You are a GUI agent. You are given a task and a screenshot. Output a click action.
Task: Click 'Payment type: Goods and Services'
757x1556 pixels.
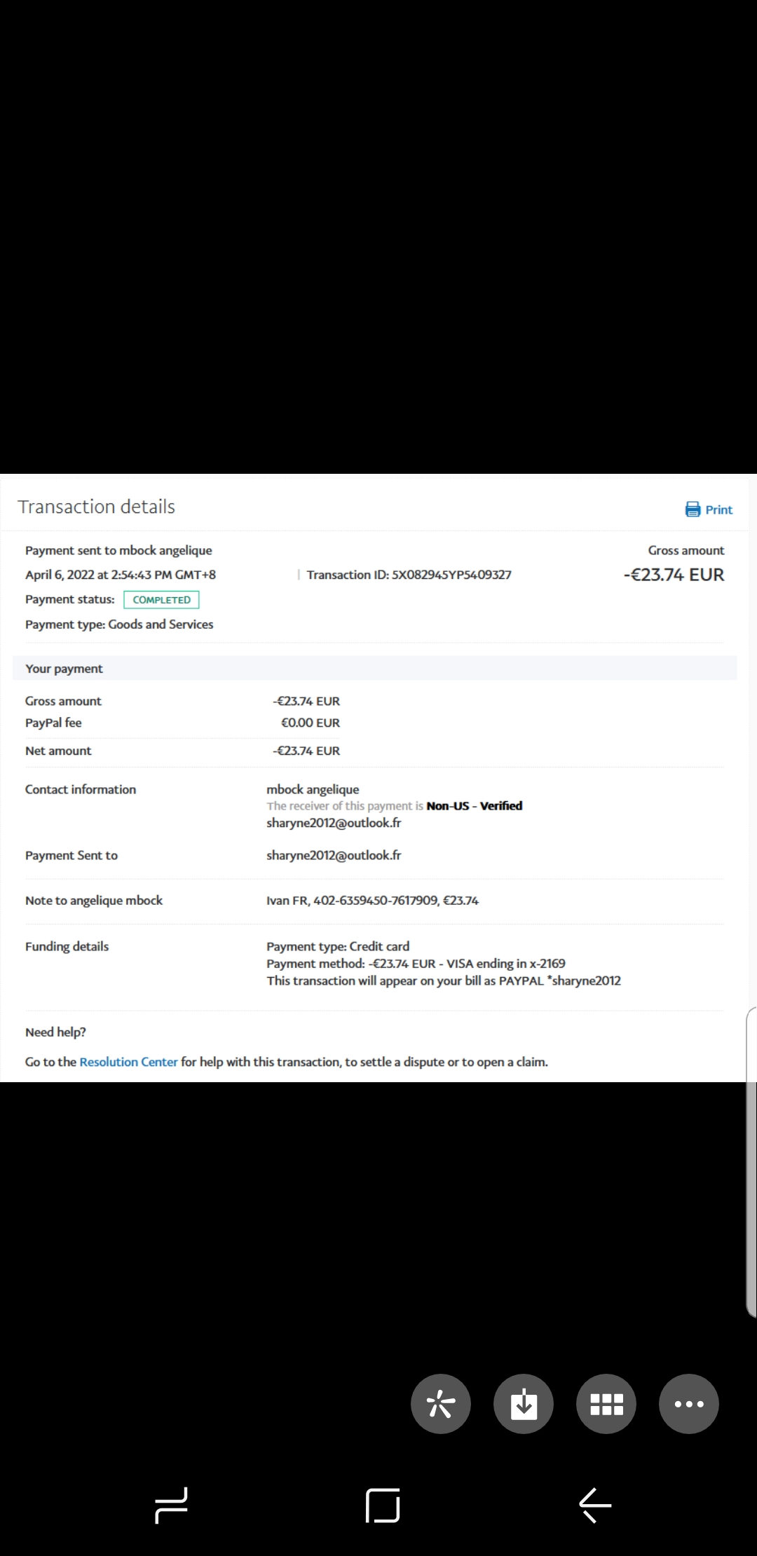pyautogui.click(x=119, y=625)
